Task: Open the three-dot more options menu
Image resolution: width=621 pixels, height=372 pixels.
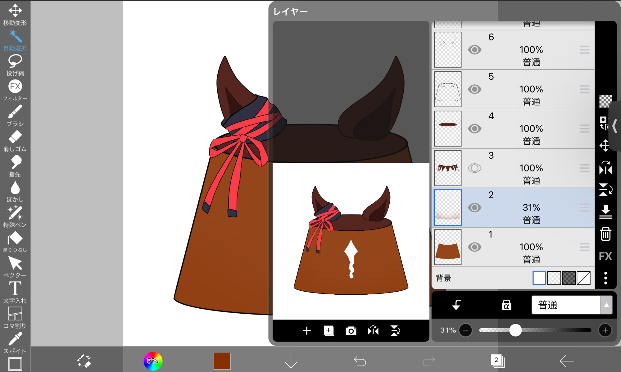Action: pyautogui.click(x=605, y=278)
